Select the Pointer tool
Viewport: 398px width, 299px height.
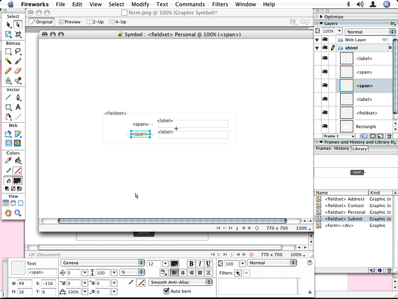[x=8, y=24]
